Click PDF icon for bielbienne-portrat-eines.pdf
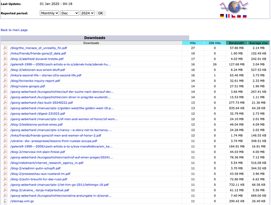The height and width of the screenshot is (205, 271). pyautogui.click(x=5, y=124)
